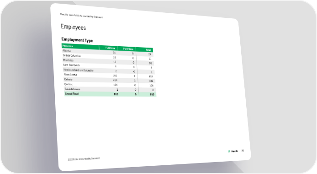Select the New Brunswick row label
The height and width of the screenshot is (174, 317).
click(x=71, y=65)
